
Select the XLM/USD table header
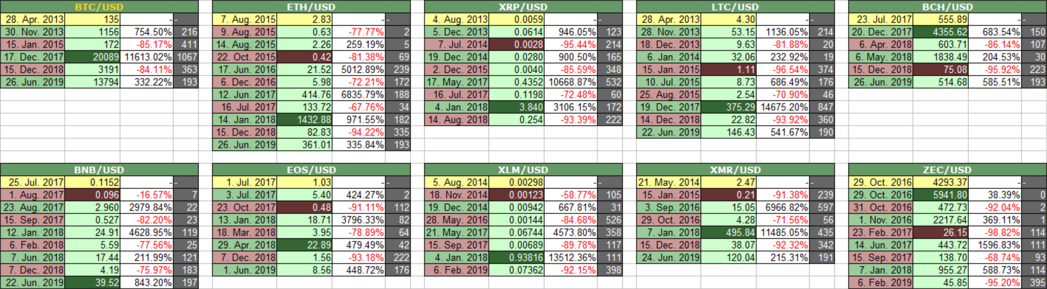click(523, 170)
